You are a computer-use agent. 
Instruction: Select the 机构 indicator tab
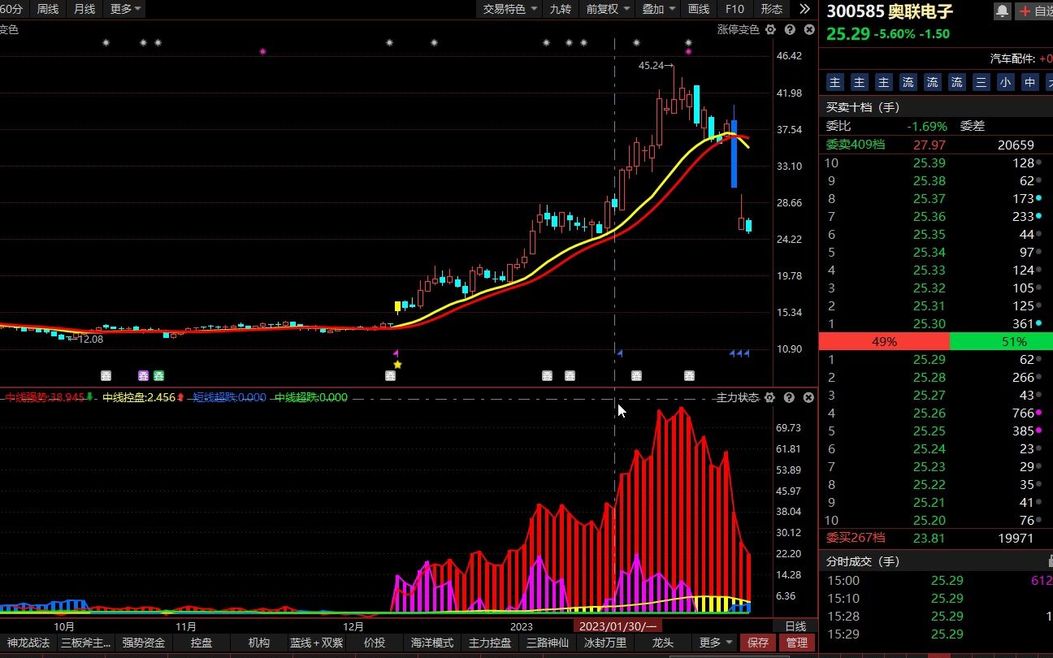pyautogui.click(x=259, y=643)
